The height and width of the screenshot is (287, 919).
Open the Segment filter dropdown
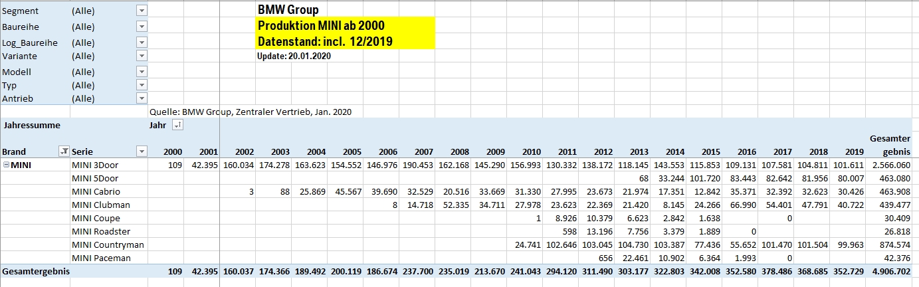[141, 11]
